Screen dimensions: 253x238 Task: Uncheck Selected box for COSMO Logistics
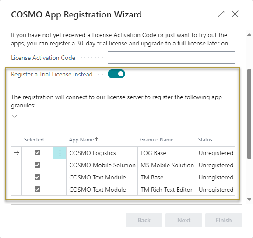point(38,153)
